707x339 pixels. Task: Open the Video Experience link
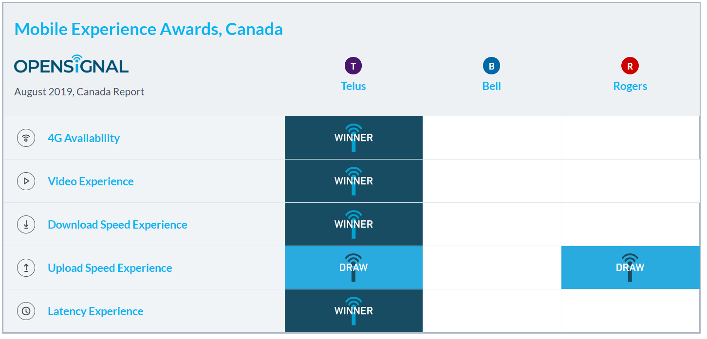click(x=91, y=181)
